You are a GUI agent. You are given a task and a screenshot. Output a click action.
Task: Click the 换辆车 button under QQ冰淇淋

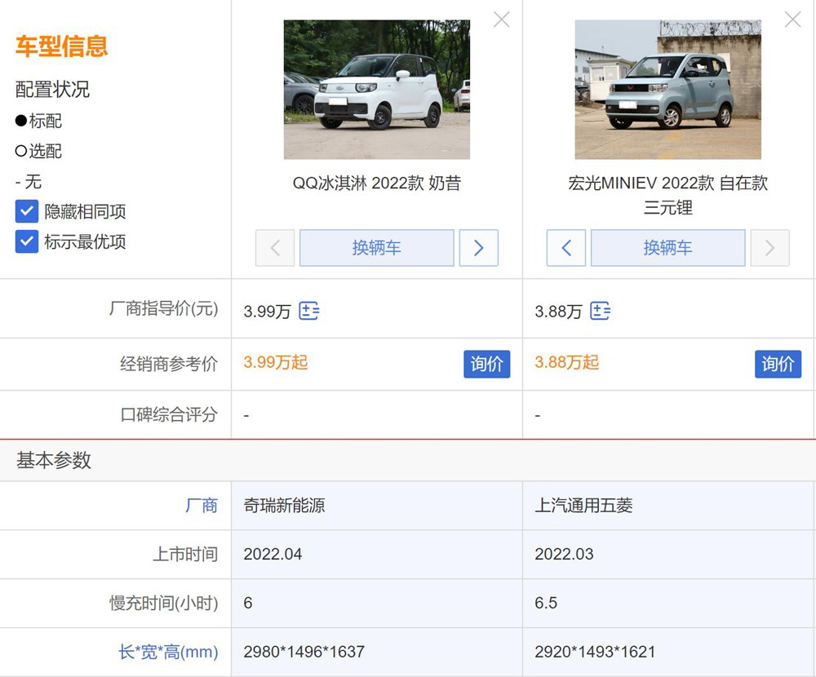click(377, 248)
